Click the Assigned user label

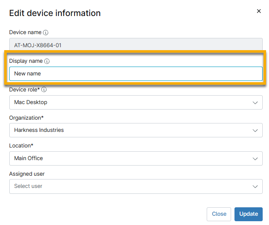pyautogui.click(x=27, y=174)
